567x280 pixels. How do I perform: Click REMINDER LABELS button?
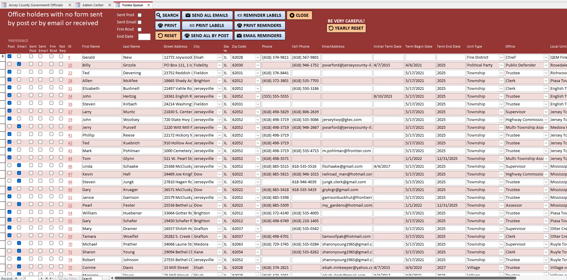pyautogui.click(x=260, y=15)
